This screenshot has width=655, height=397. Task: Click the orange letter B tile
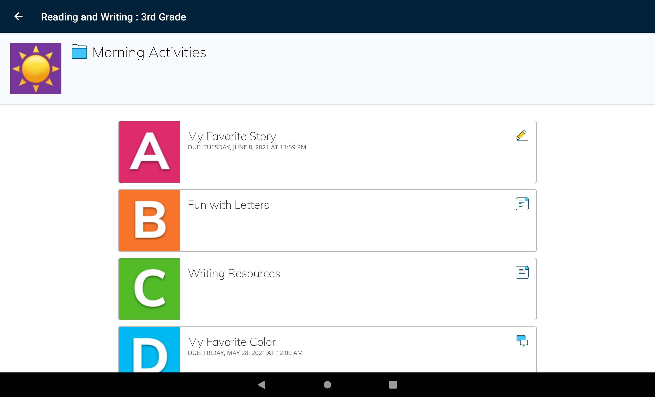[x=149, y=220]
